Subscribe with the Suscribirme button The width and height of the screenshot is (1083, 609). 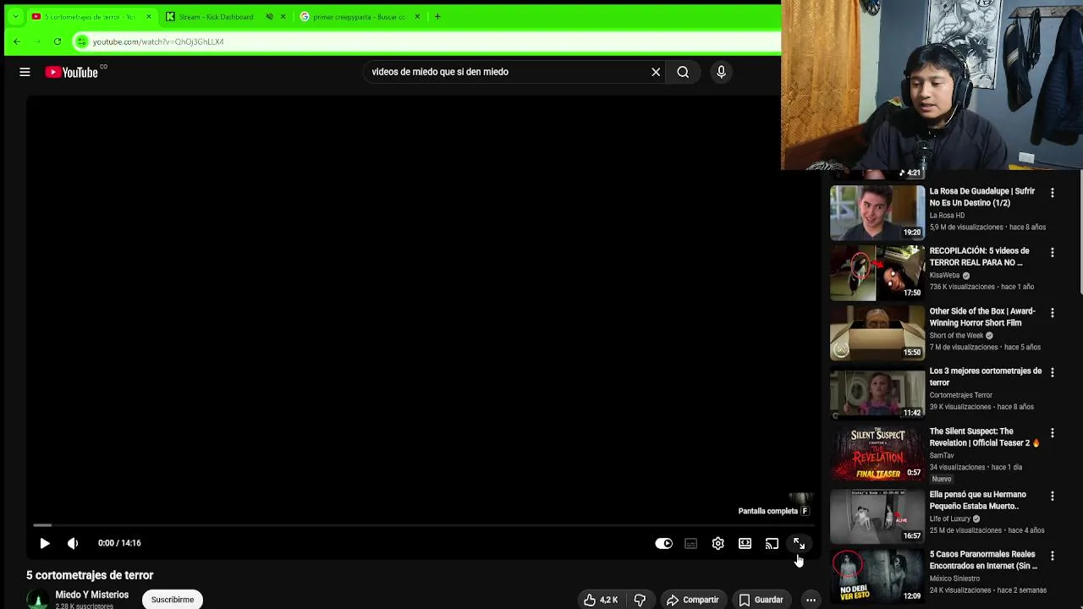(173, 600)
